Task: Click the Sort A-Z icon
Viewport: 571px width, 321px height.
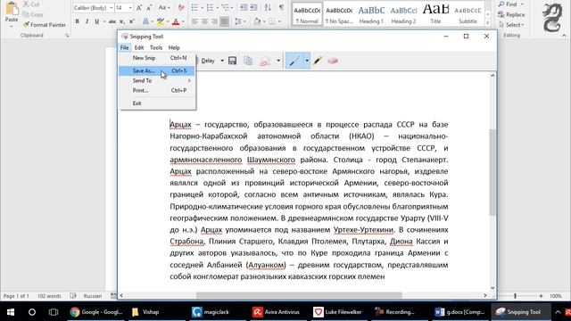Action: (x=268, y=8)
